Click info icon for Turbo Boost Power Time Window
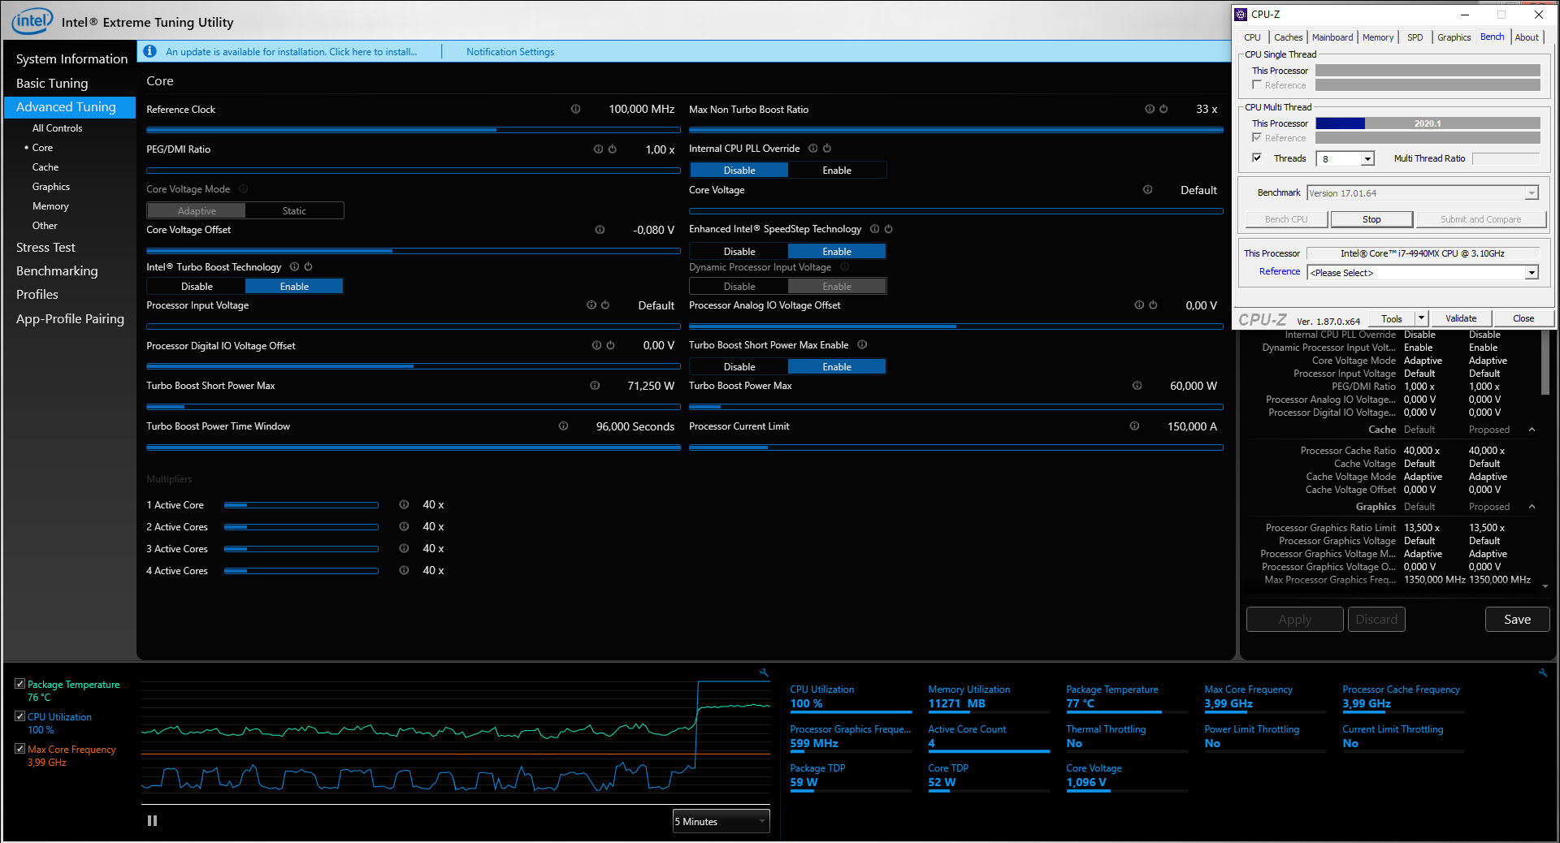Viewport: 1560px width, 843px height. pyautogui.click(x=563, y=426)
